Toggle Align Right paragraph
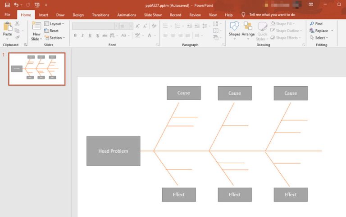This screenshot has height=217, width=346. tap(180, 35)
